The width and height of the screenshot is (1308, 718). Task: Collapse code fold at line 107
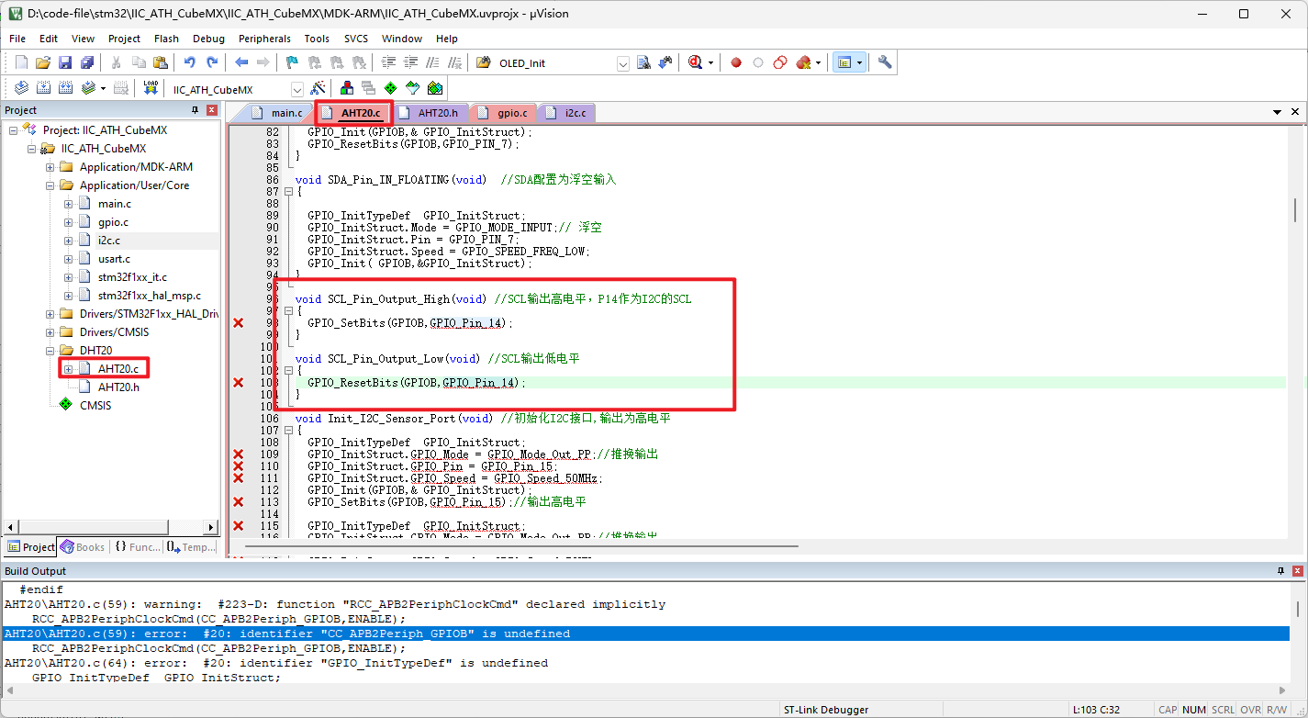pos(287,431)
